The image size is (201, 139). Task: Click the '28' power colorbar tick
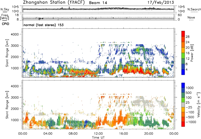(187, 37)
